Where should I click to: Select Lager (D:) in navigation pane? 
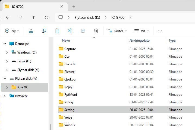coord(24,61)
